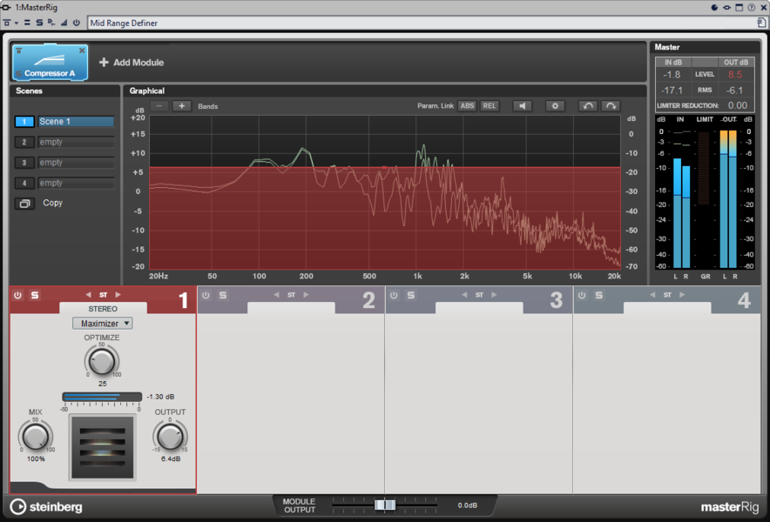Select scene slot 3
The image size is (770, 522).
tap(24, 163)
